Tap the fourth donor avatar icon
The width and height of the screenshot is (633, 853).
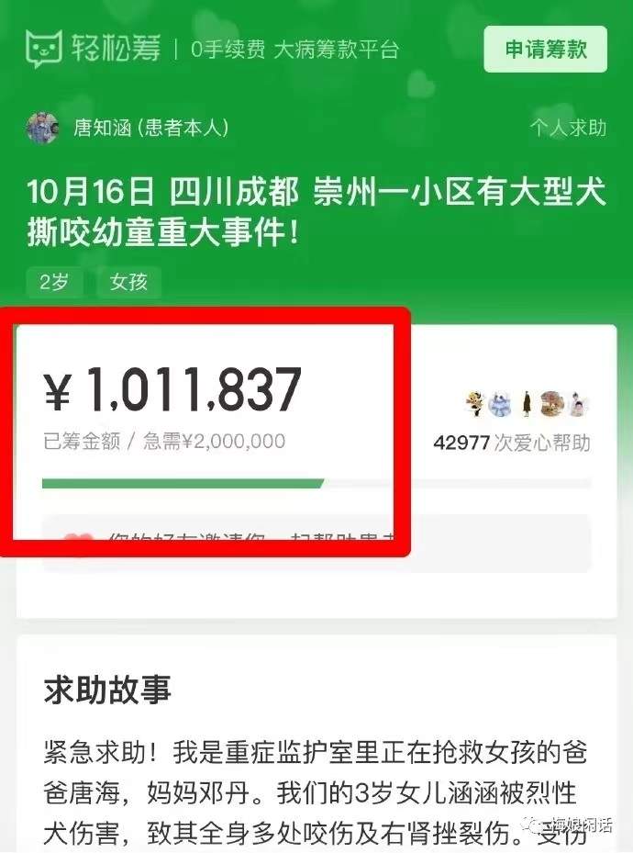tap(552, 404)
